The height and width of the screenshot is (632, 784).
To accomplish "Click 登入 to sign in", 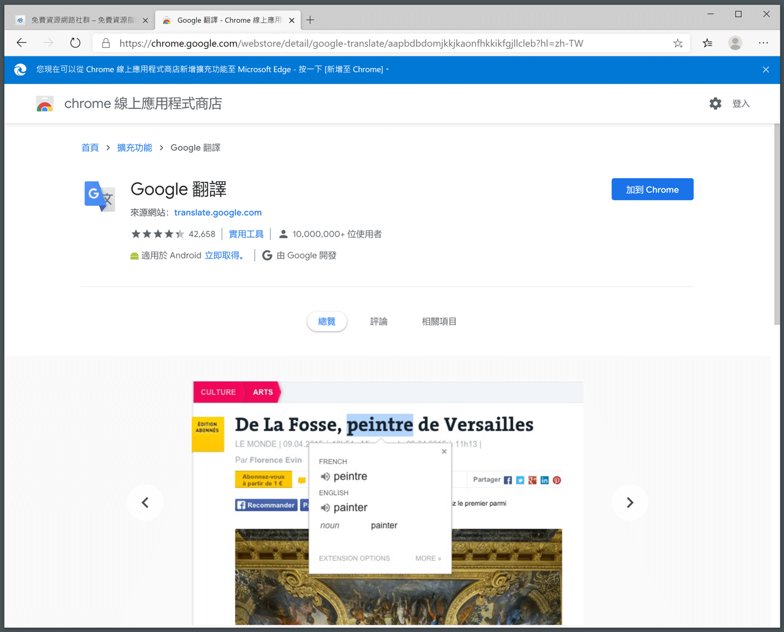I will tap(741, 103).
